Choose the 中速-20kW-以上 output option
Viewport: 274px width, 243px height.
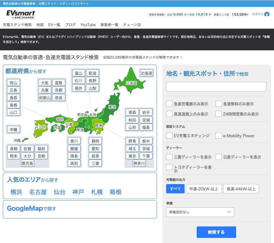[x=204, y=189]
